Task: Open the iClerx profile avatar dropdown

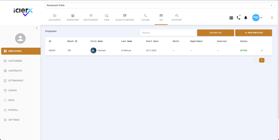Action: click(257, 18)
